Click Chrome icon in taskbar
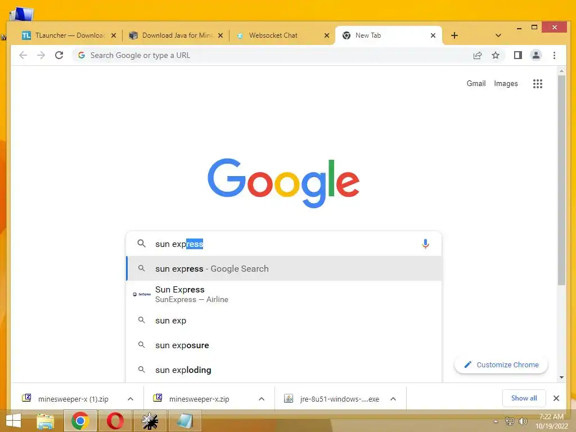Image resolution: width=576 pixels, height=432 pixels. tap(80, 421)
